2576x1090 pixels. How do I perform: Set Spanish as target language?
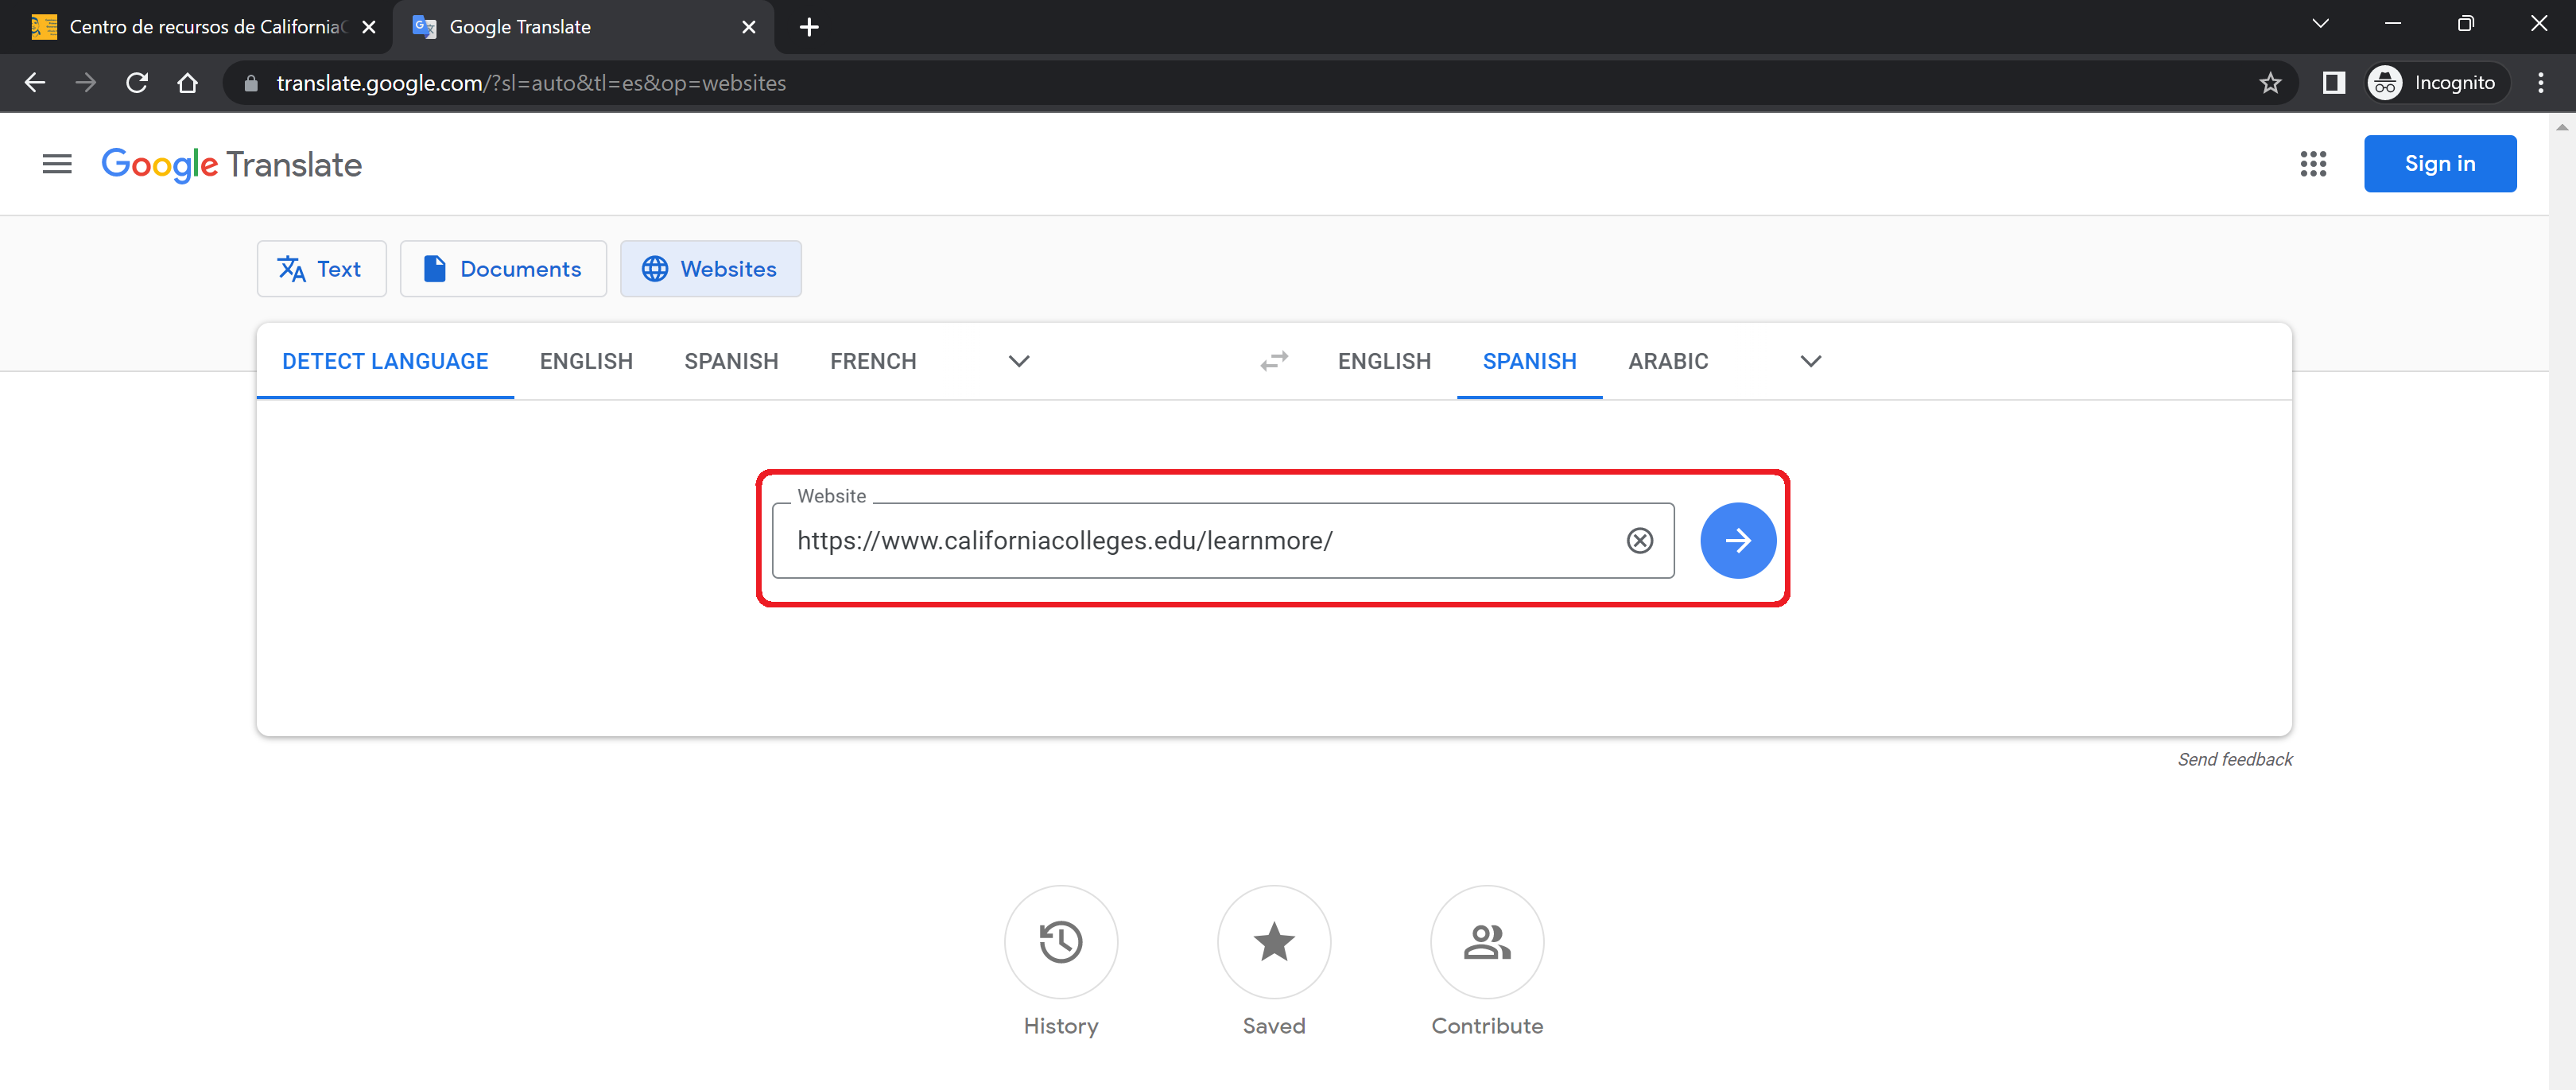1529,361
